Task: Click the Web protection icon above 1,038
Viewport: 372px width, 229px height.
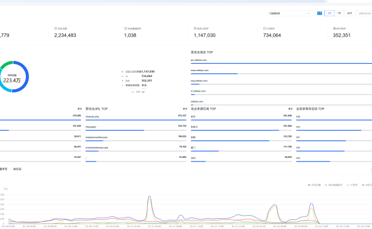Action: 125,28
